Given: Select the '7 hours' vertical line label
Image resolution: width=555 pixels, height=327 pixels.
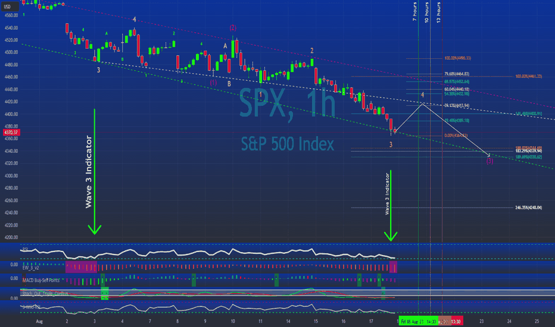Looking at the screenshot, I should pos(414,12).
